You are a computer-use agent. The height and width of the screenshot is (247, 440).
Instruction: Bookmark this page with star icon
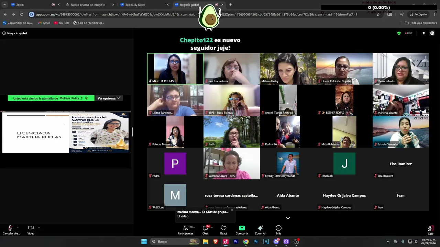pos(378,14)
